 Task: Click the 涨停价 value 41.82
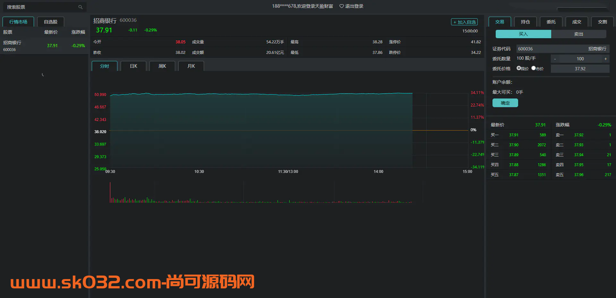476,42
